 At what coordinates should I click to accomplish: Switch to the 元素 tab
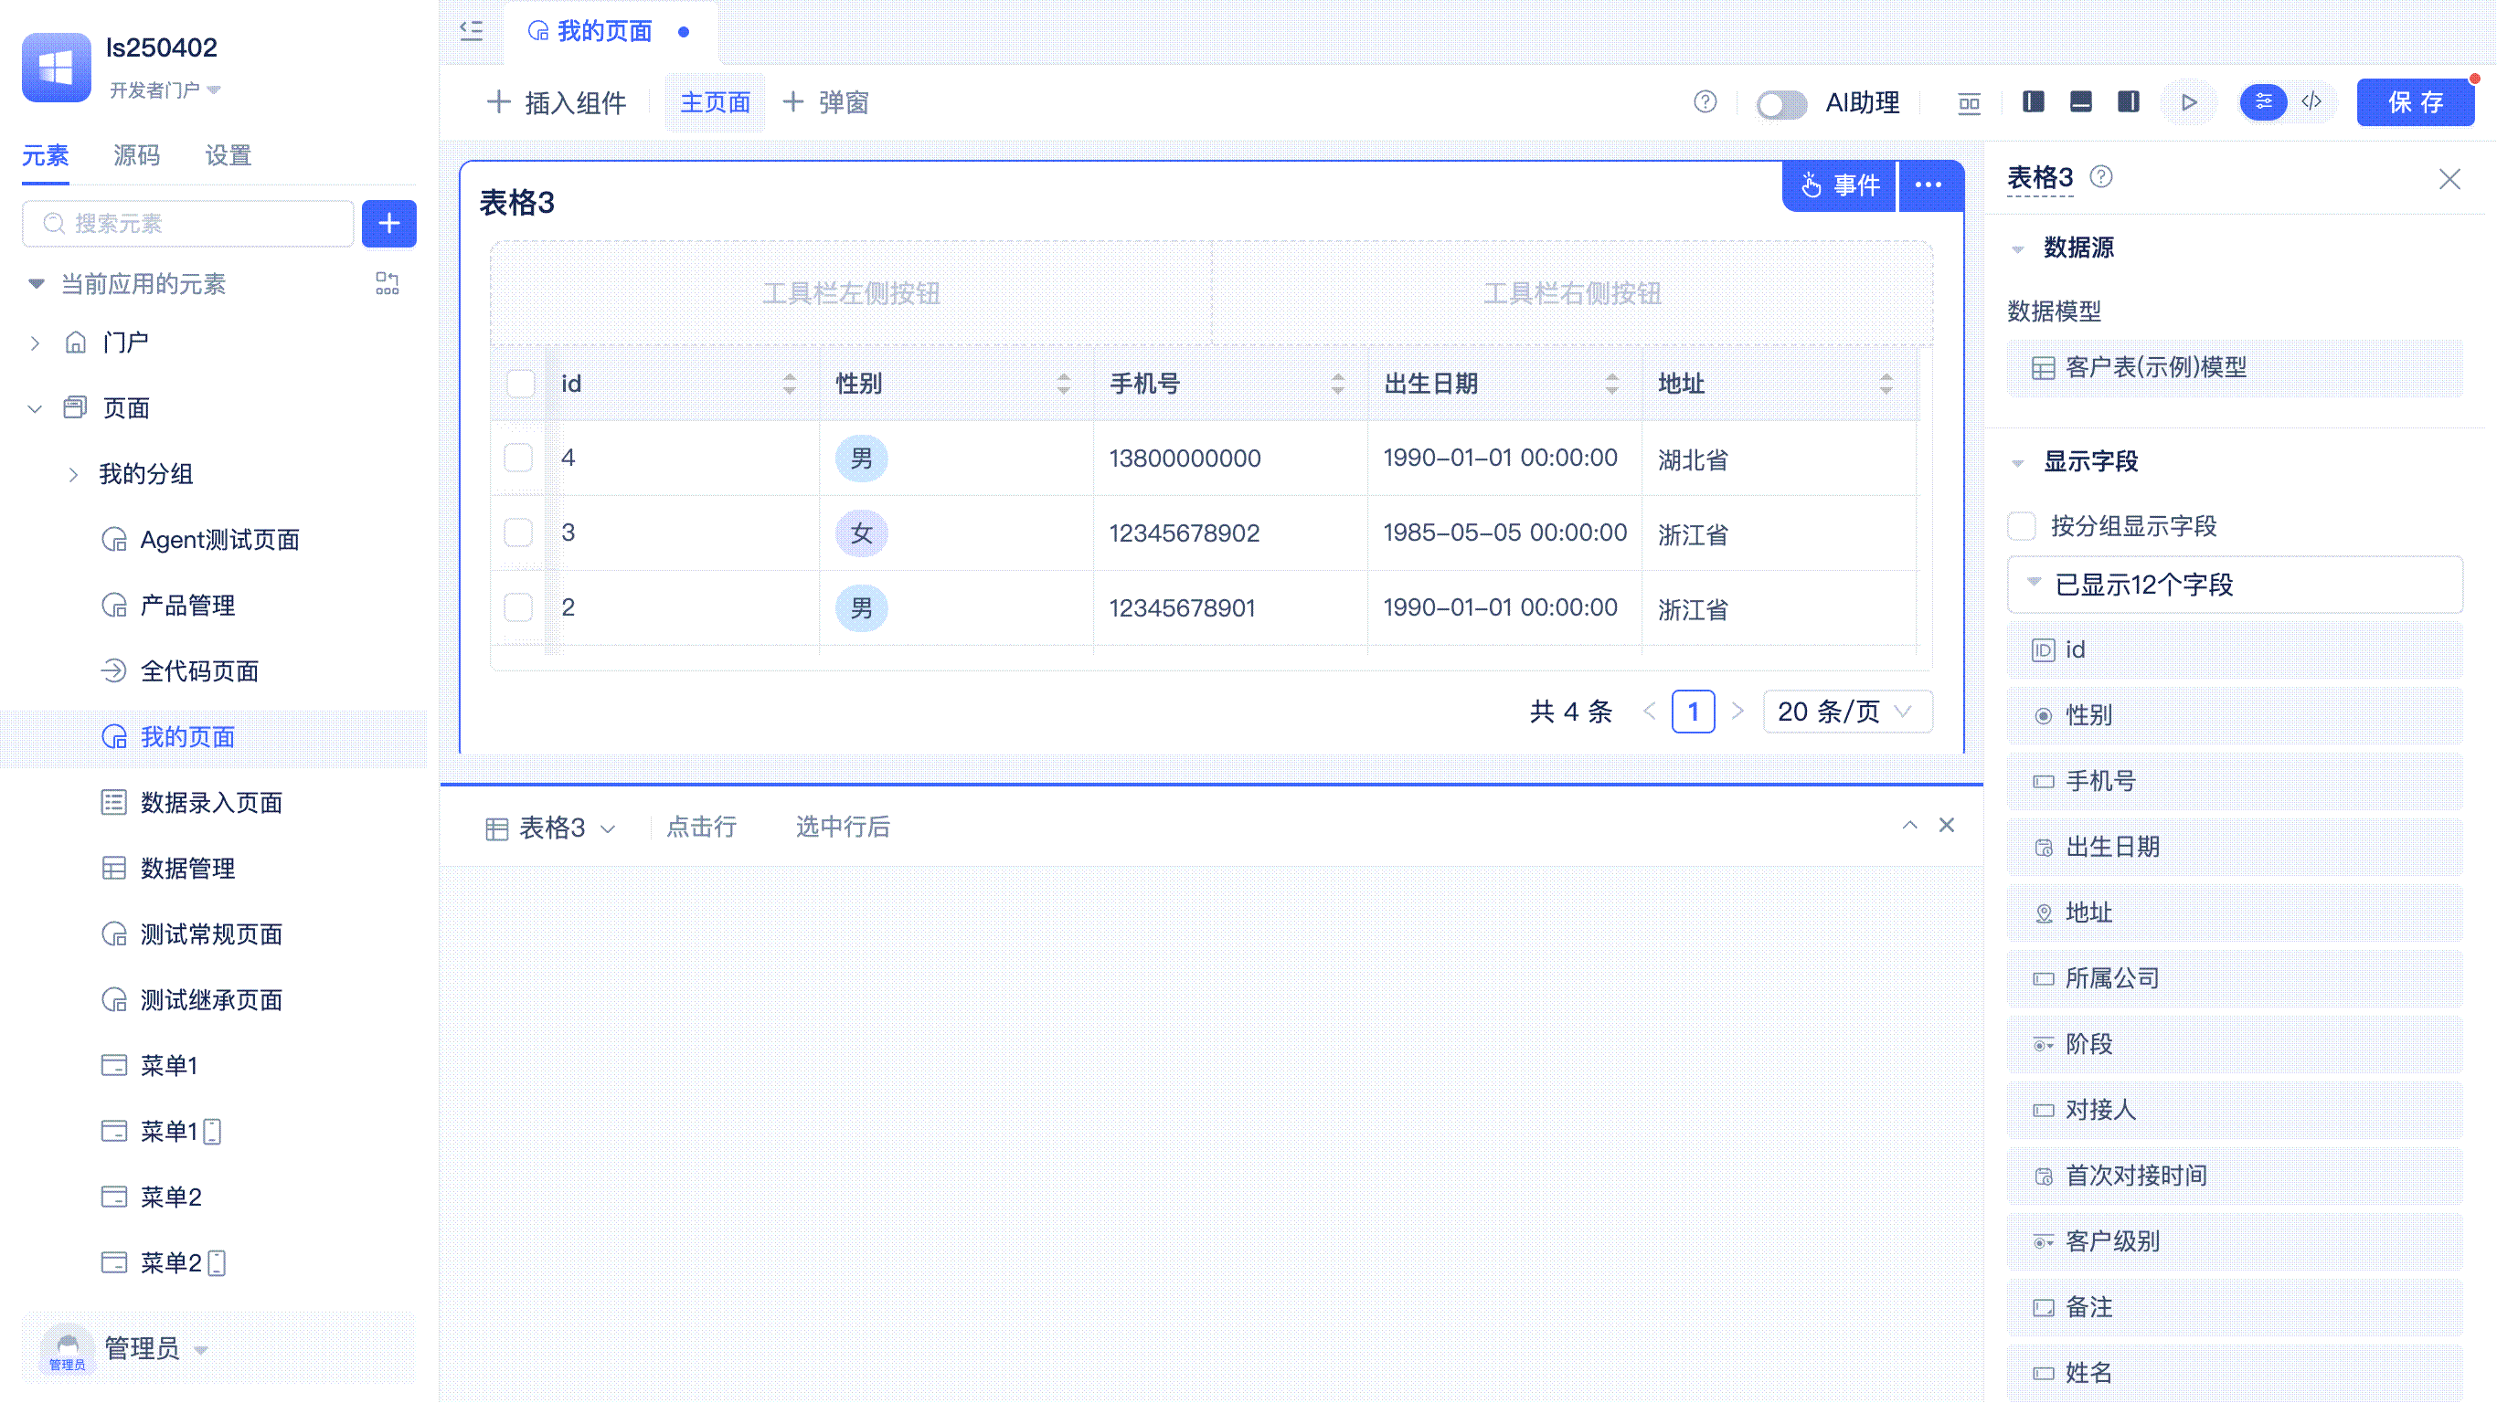46,156
